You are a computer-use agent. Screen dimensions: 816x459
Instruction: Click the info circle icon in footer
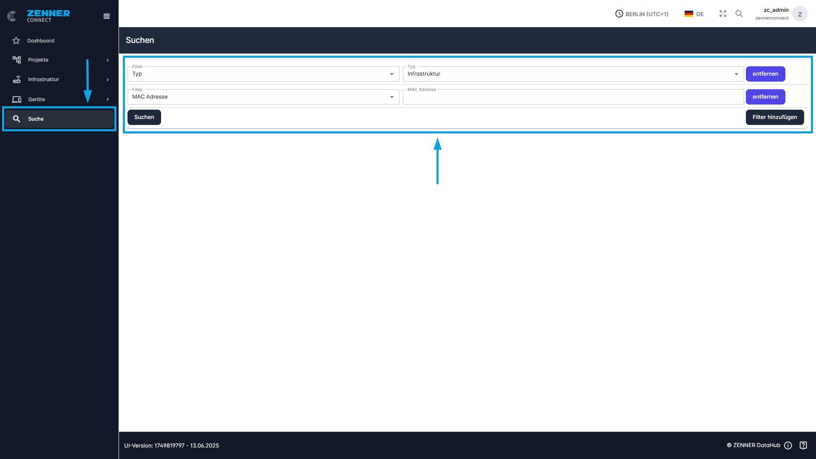tap(788, 445)
